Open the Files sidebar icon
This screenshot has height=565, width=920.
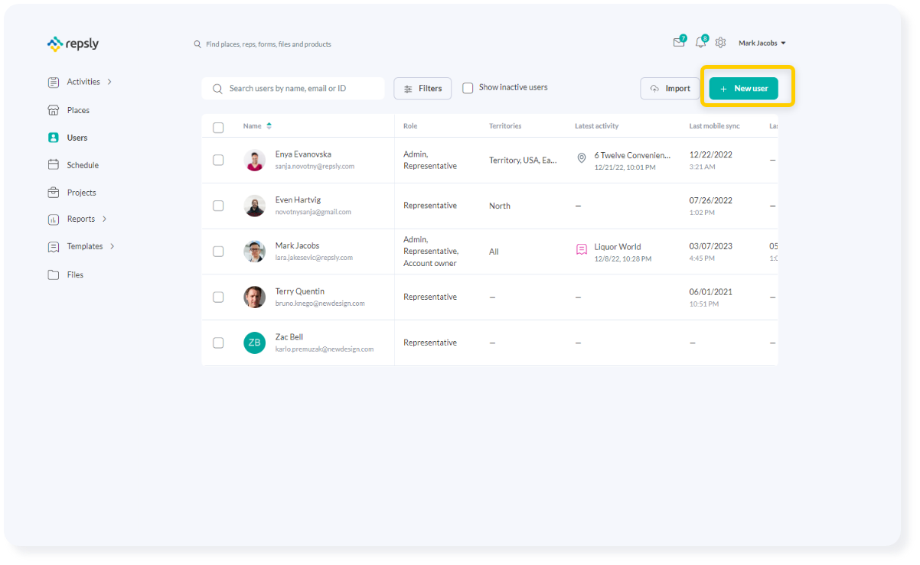[x=53, y=274]
